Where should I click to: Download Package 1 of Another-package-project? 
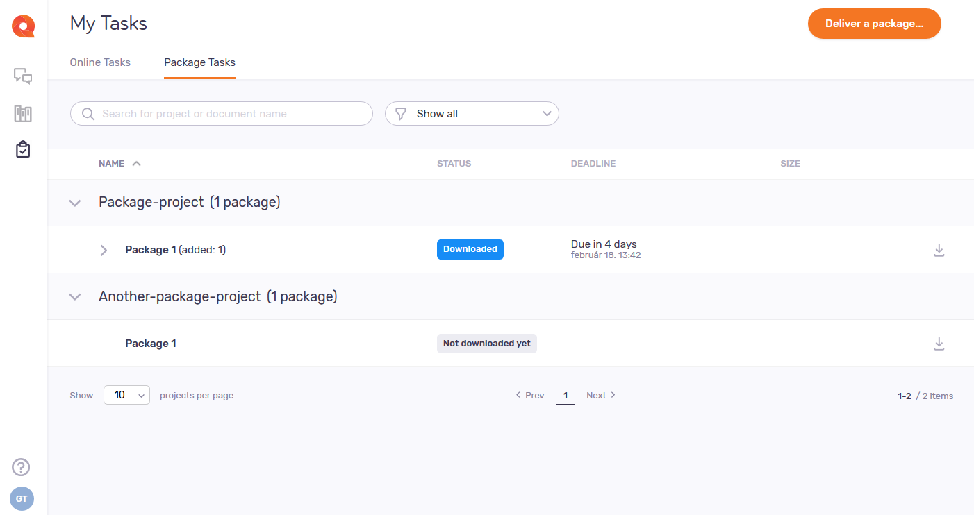[939, 344]
